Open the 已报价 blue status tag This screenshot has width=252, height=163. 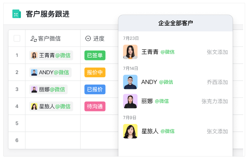click(95, 89)
